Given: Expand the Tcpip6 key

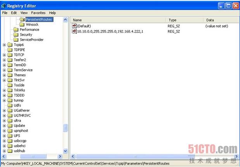Looking at the screenshot, I should point(4,45).
